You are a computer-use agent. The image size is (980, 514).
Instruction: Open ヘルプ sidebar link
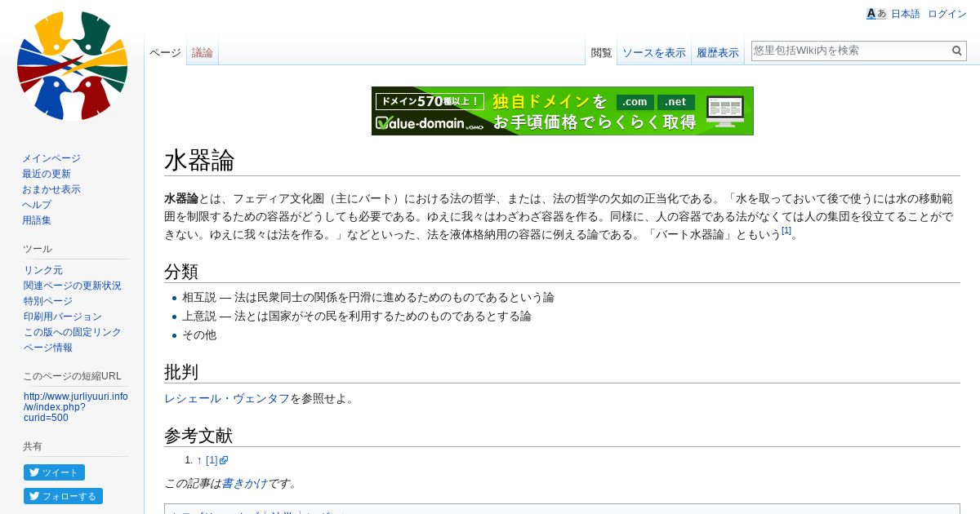click(37, 205)
